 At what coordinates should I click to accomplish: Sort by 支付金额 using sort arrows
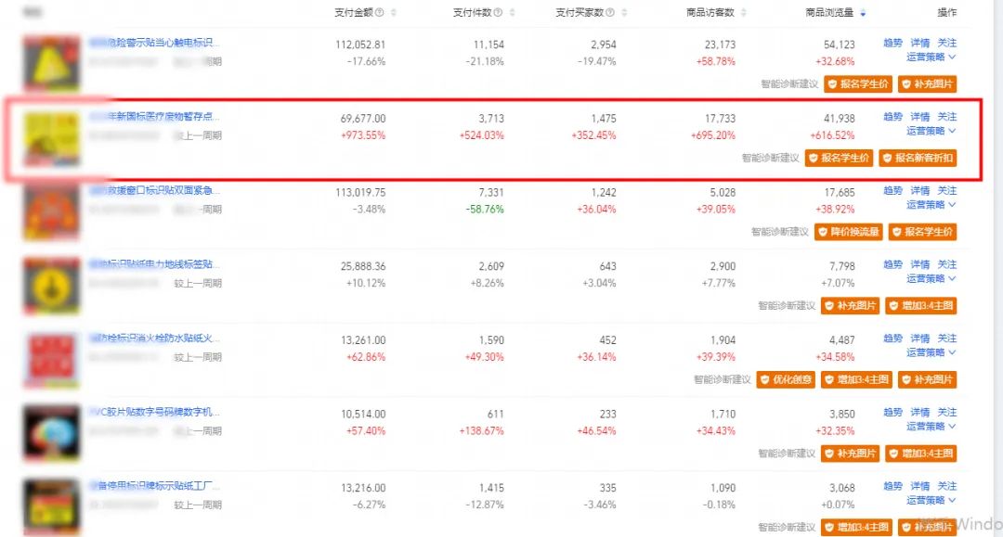(x=393, y=13)
